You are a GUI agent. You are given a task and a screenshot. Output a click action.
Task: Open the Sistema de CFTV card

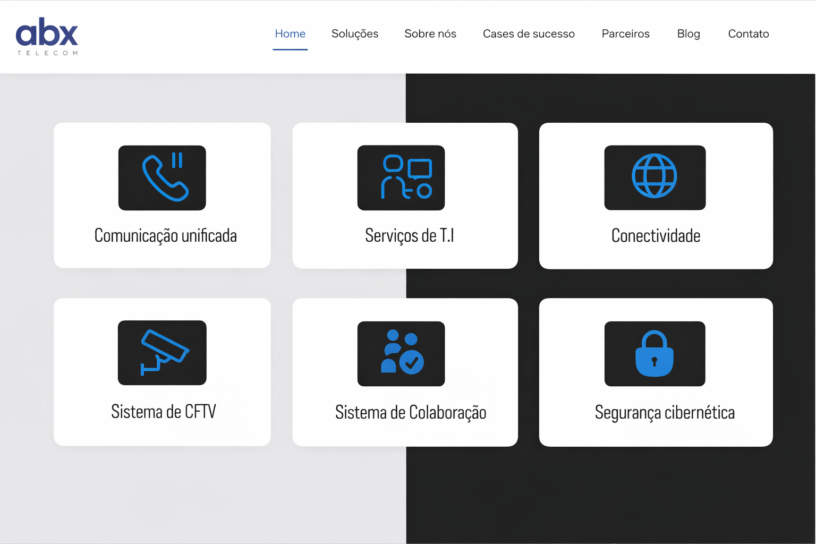coord(161,412)
